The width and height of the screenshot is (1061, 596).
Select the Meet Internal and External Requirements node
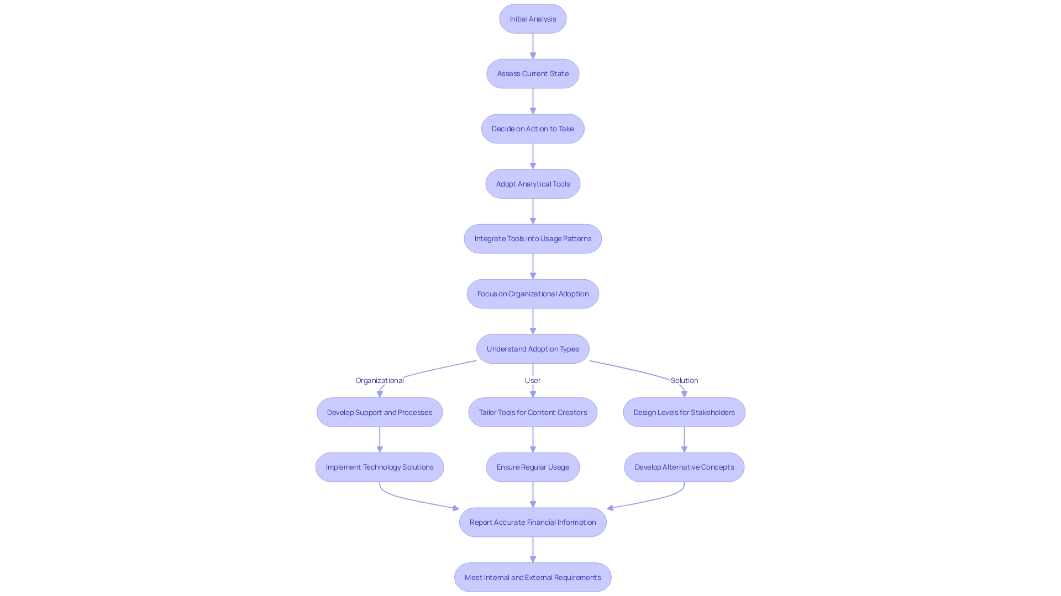coord(533,576)
